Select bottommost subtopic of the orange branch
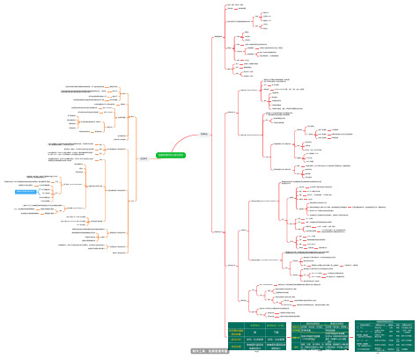420x359 pixels. coord(131,201)
